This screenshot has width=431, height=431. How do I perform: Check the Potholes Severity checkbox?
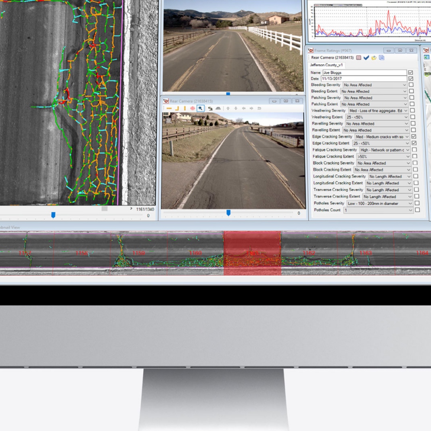[x=418, y=203]
